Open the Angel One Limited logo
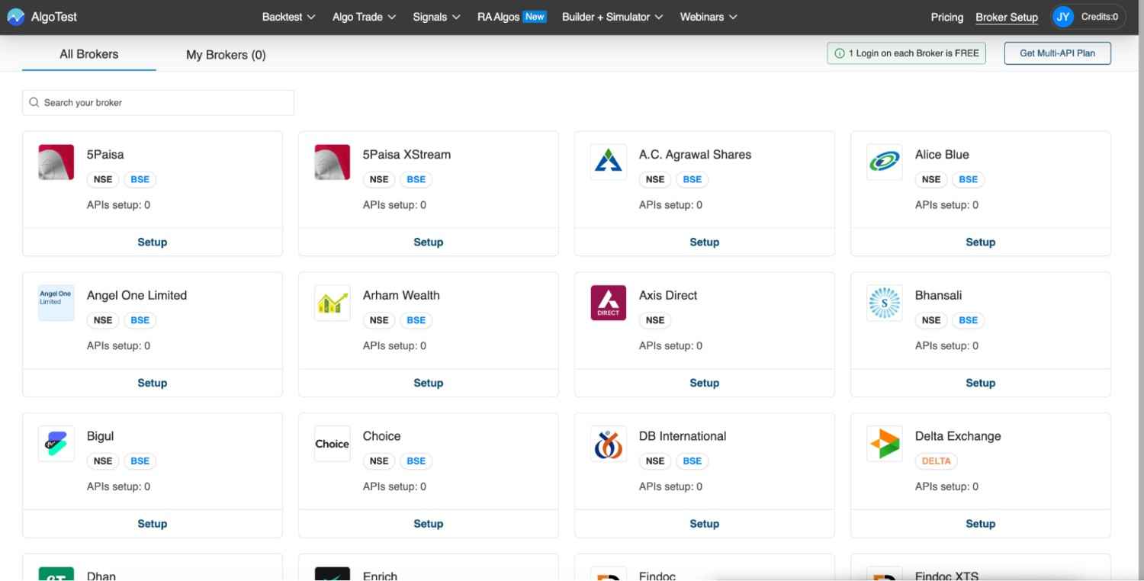 (56, 303)
